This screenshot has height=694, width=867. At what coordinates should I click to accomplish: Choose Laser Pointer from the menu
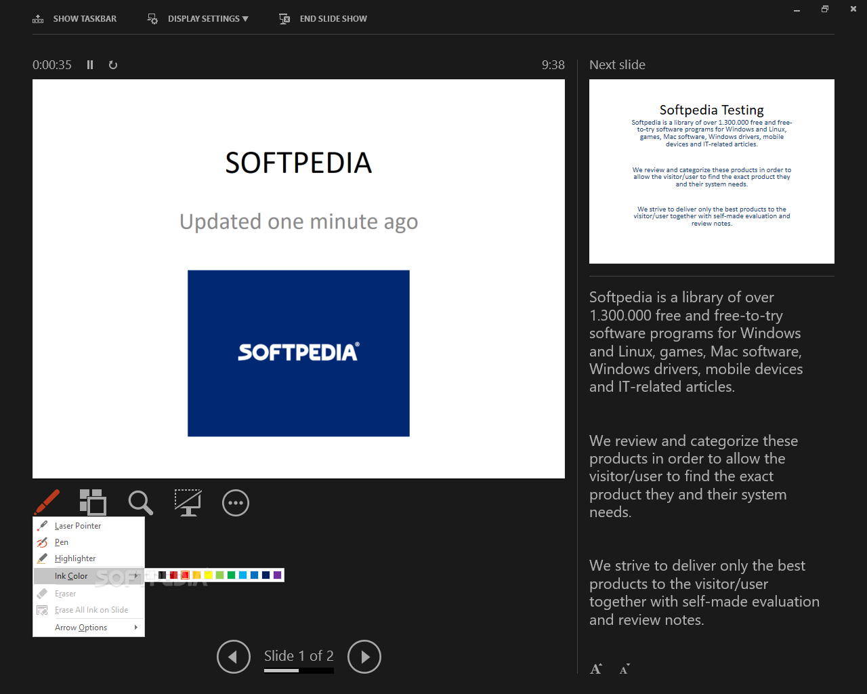click(x=89, y=526)
